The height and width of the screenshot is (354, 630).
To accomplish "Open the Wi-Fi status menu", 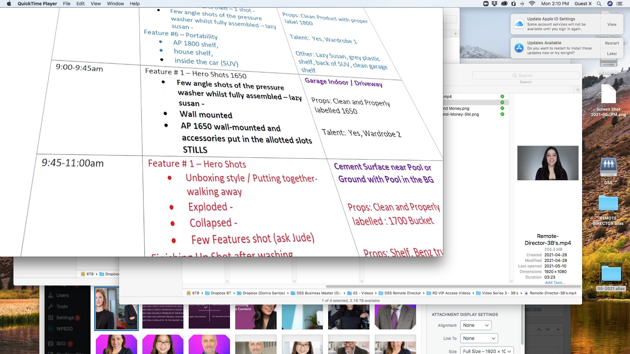I will tap(532, 4).
